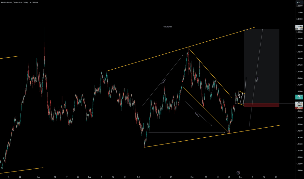This screenshot has width=304, height=179.
Task: Select the 'Phase 1' arrow label
Action: [164, 82]
